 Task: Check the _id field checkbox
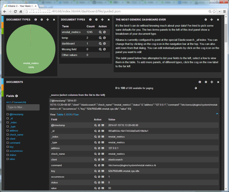8,118
